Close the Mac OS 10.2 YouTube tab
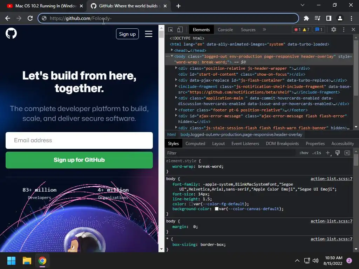 [x=81, y=6]
